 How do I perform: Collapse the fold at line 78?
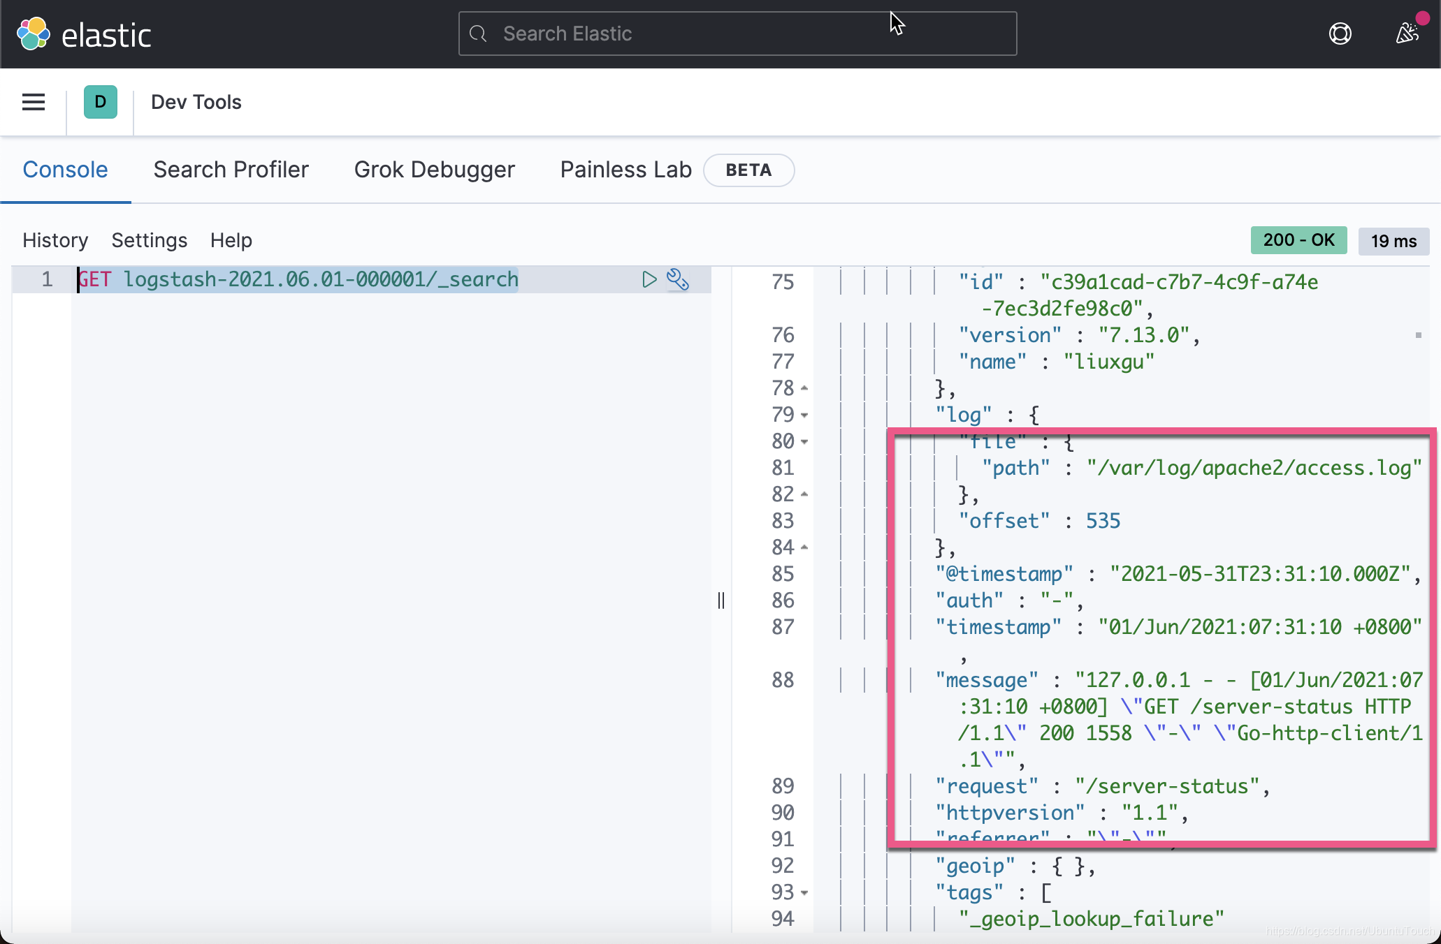pos(804,388)
